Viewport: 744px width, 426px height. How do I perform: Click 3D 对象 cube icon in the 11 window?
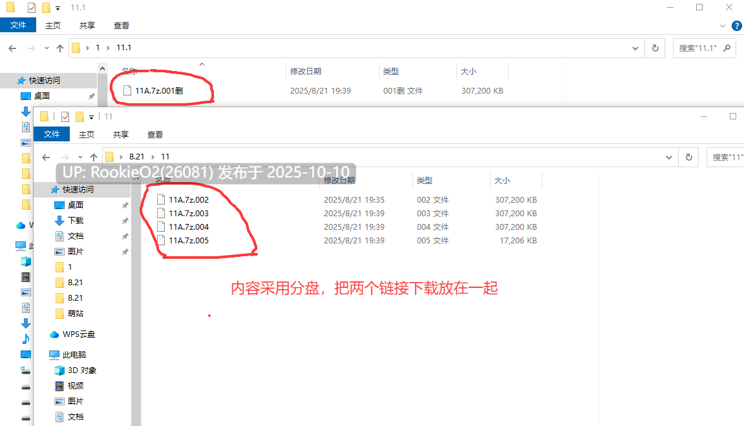point(59,370)
